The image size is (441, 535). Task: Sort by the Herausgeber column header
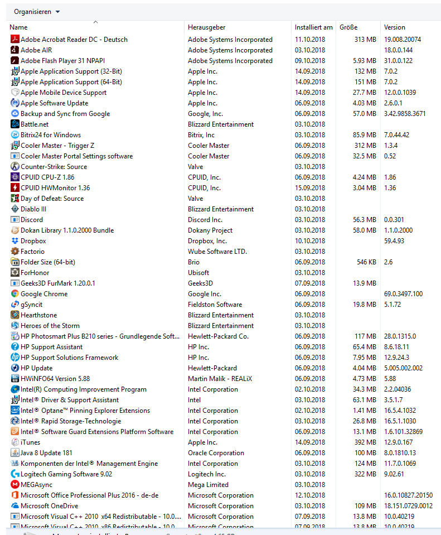point(238,27)
